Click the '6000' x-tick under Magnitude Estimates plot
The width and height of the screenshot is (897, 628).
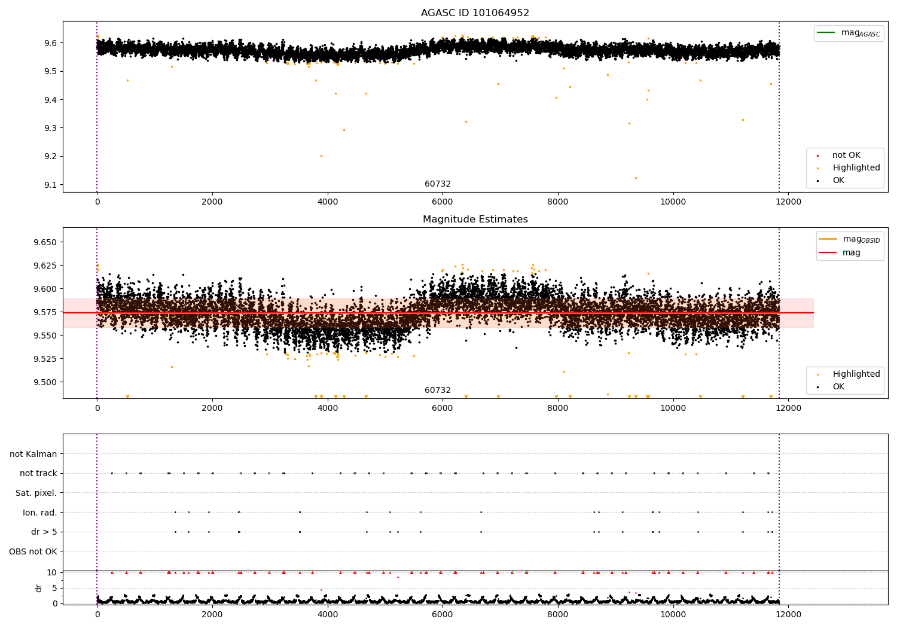443,408
